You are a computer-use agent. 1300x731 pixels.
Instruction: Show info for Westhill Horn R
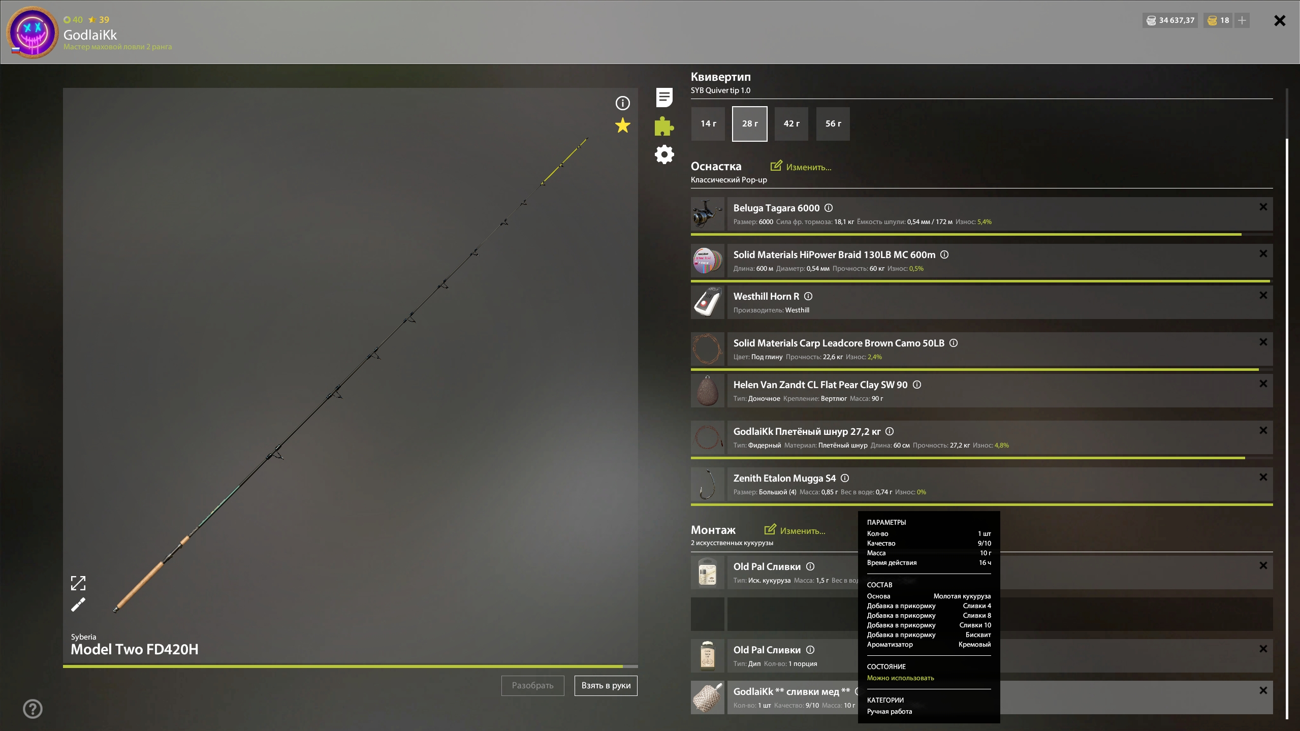point(808,296)
